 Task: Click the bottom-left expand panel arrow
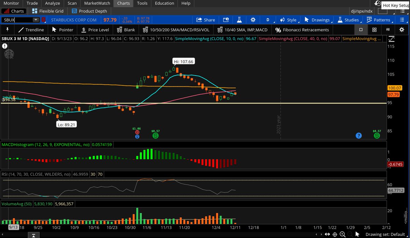pyautogui.click(x=33, y=235)
